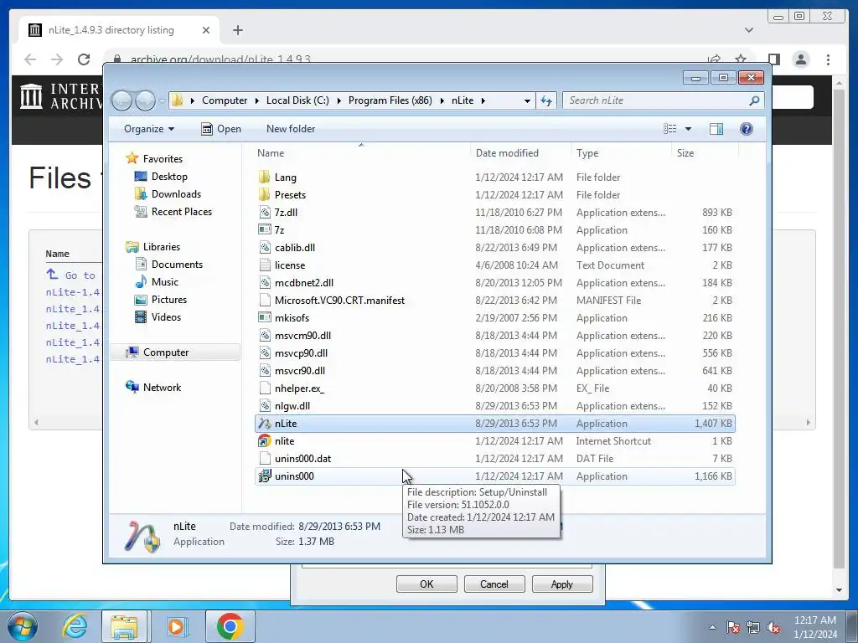
Task: Open the view options dropdown arrow
Action: click(x=689, y=128)
